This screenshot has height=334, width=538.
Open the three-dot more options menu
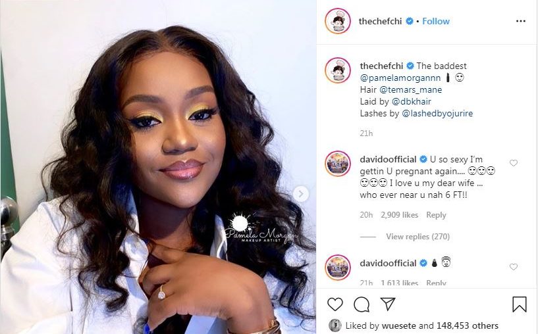[x=520, y=21]
